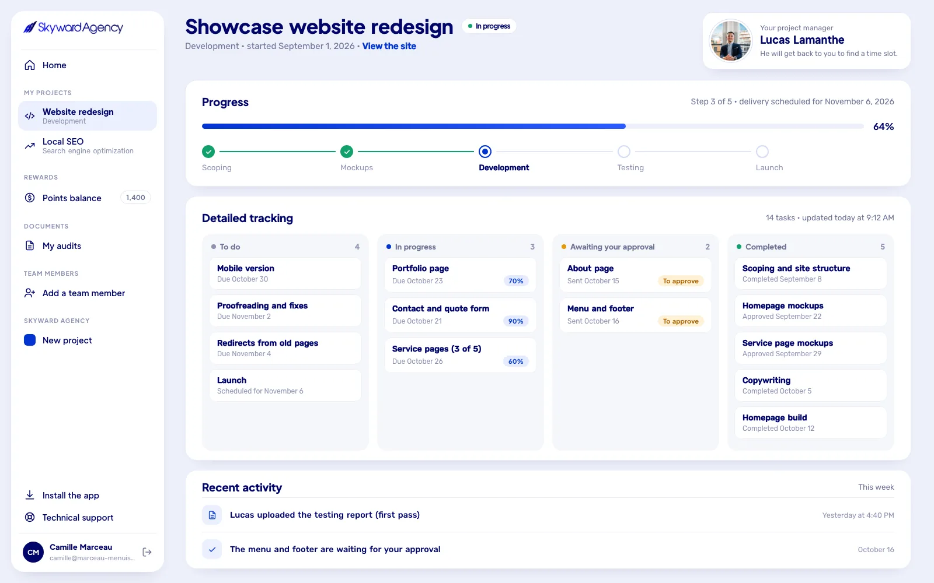Follow the View the site link
Viewport: 934px width, 583px height.
[389, 46]
